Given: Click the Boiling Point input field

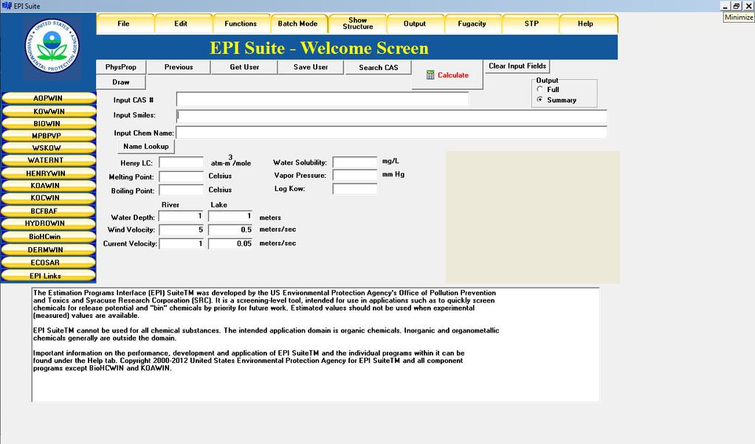Looking at the screenshot, I should pyautogui.click(x=181, y=190).
